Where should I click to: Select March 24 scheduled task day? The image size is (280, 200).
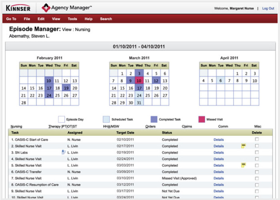click(139, 95)
